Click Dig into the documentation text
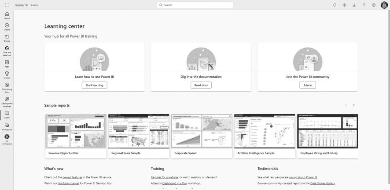 tap(201, 77)
